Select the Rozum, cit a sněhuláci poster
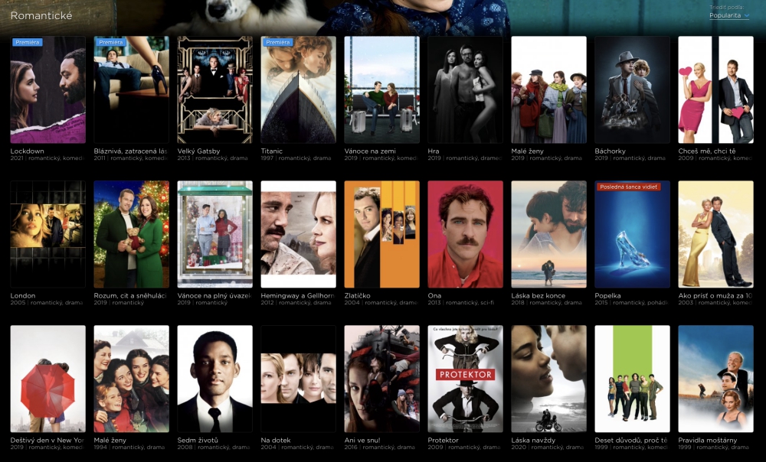766x462 pixels. [x=132, y=234]
